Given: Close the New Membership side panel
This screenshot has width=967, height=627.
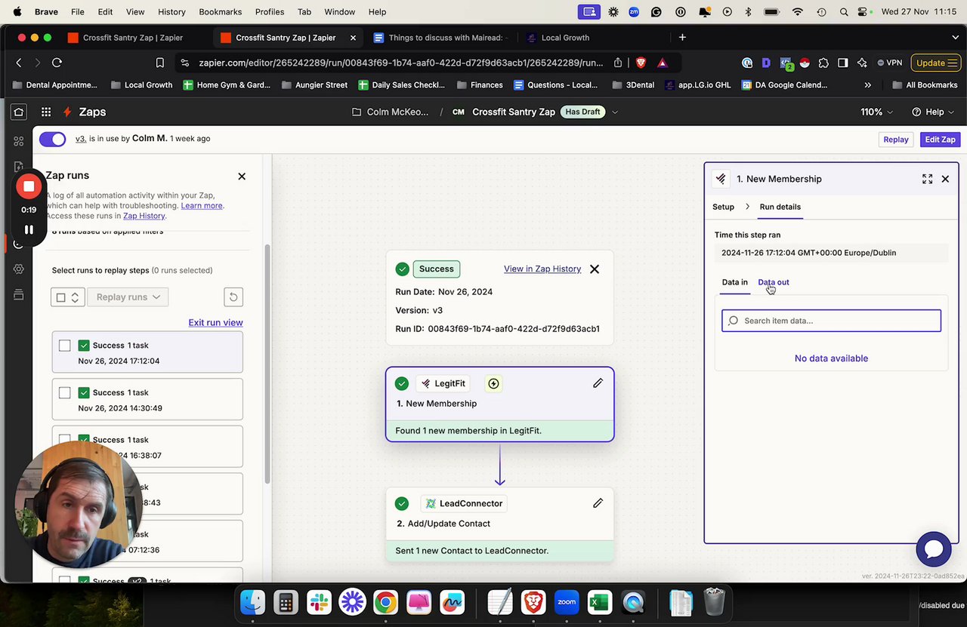Looking at the screenshot, I should tap(945, 179).
